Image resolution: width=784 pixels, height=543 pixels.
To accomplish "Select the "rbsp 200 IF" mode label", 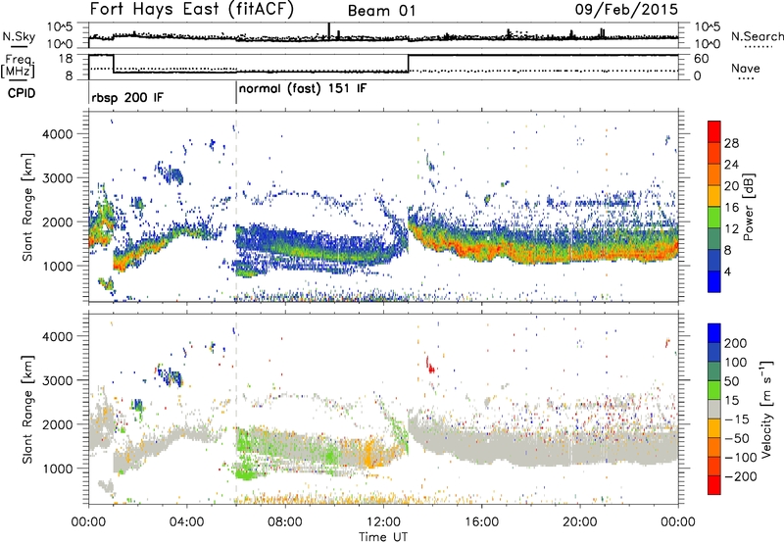I will click(x=127, y=97).
